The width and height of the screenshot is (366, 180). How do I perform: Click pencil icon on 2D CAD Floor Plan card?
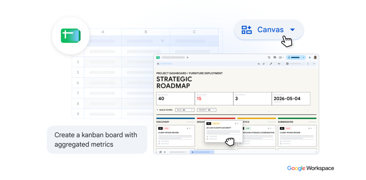(x=238, y=124)
